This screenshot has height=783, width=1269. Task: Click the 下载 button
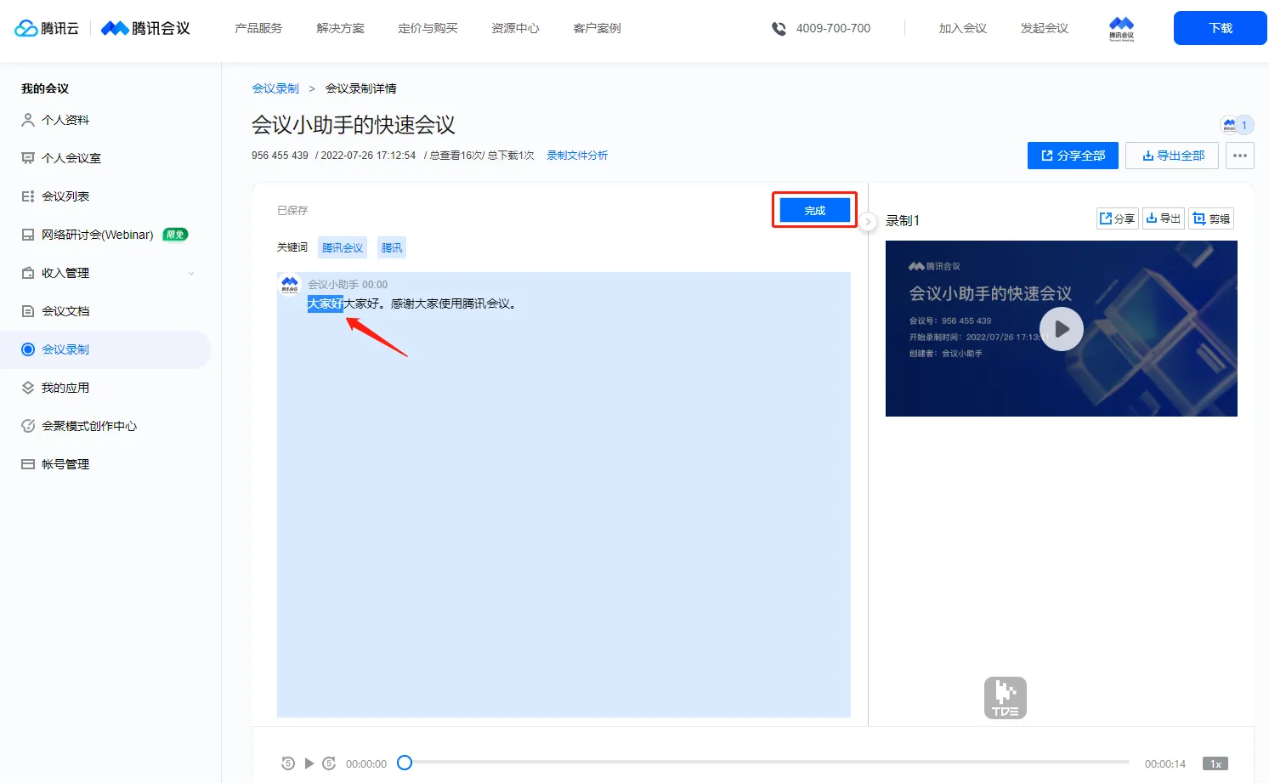pyautogui.click(x=1221, y=28)
